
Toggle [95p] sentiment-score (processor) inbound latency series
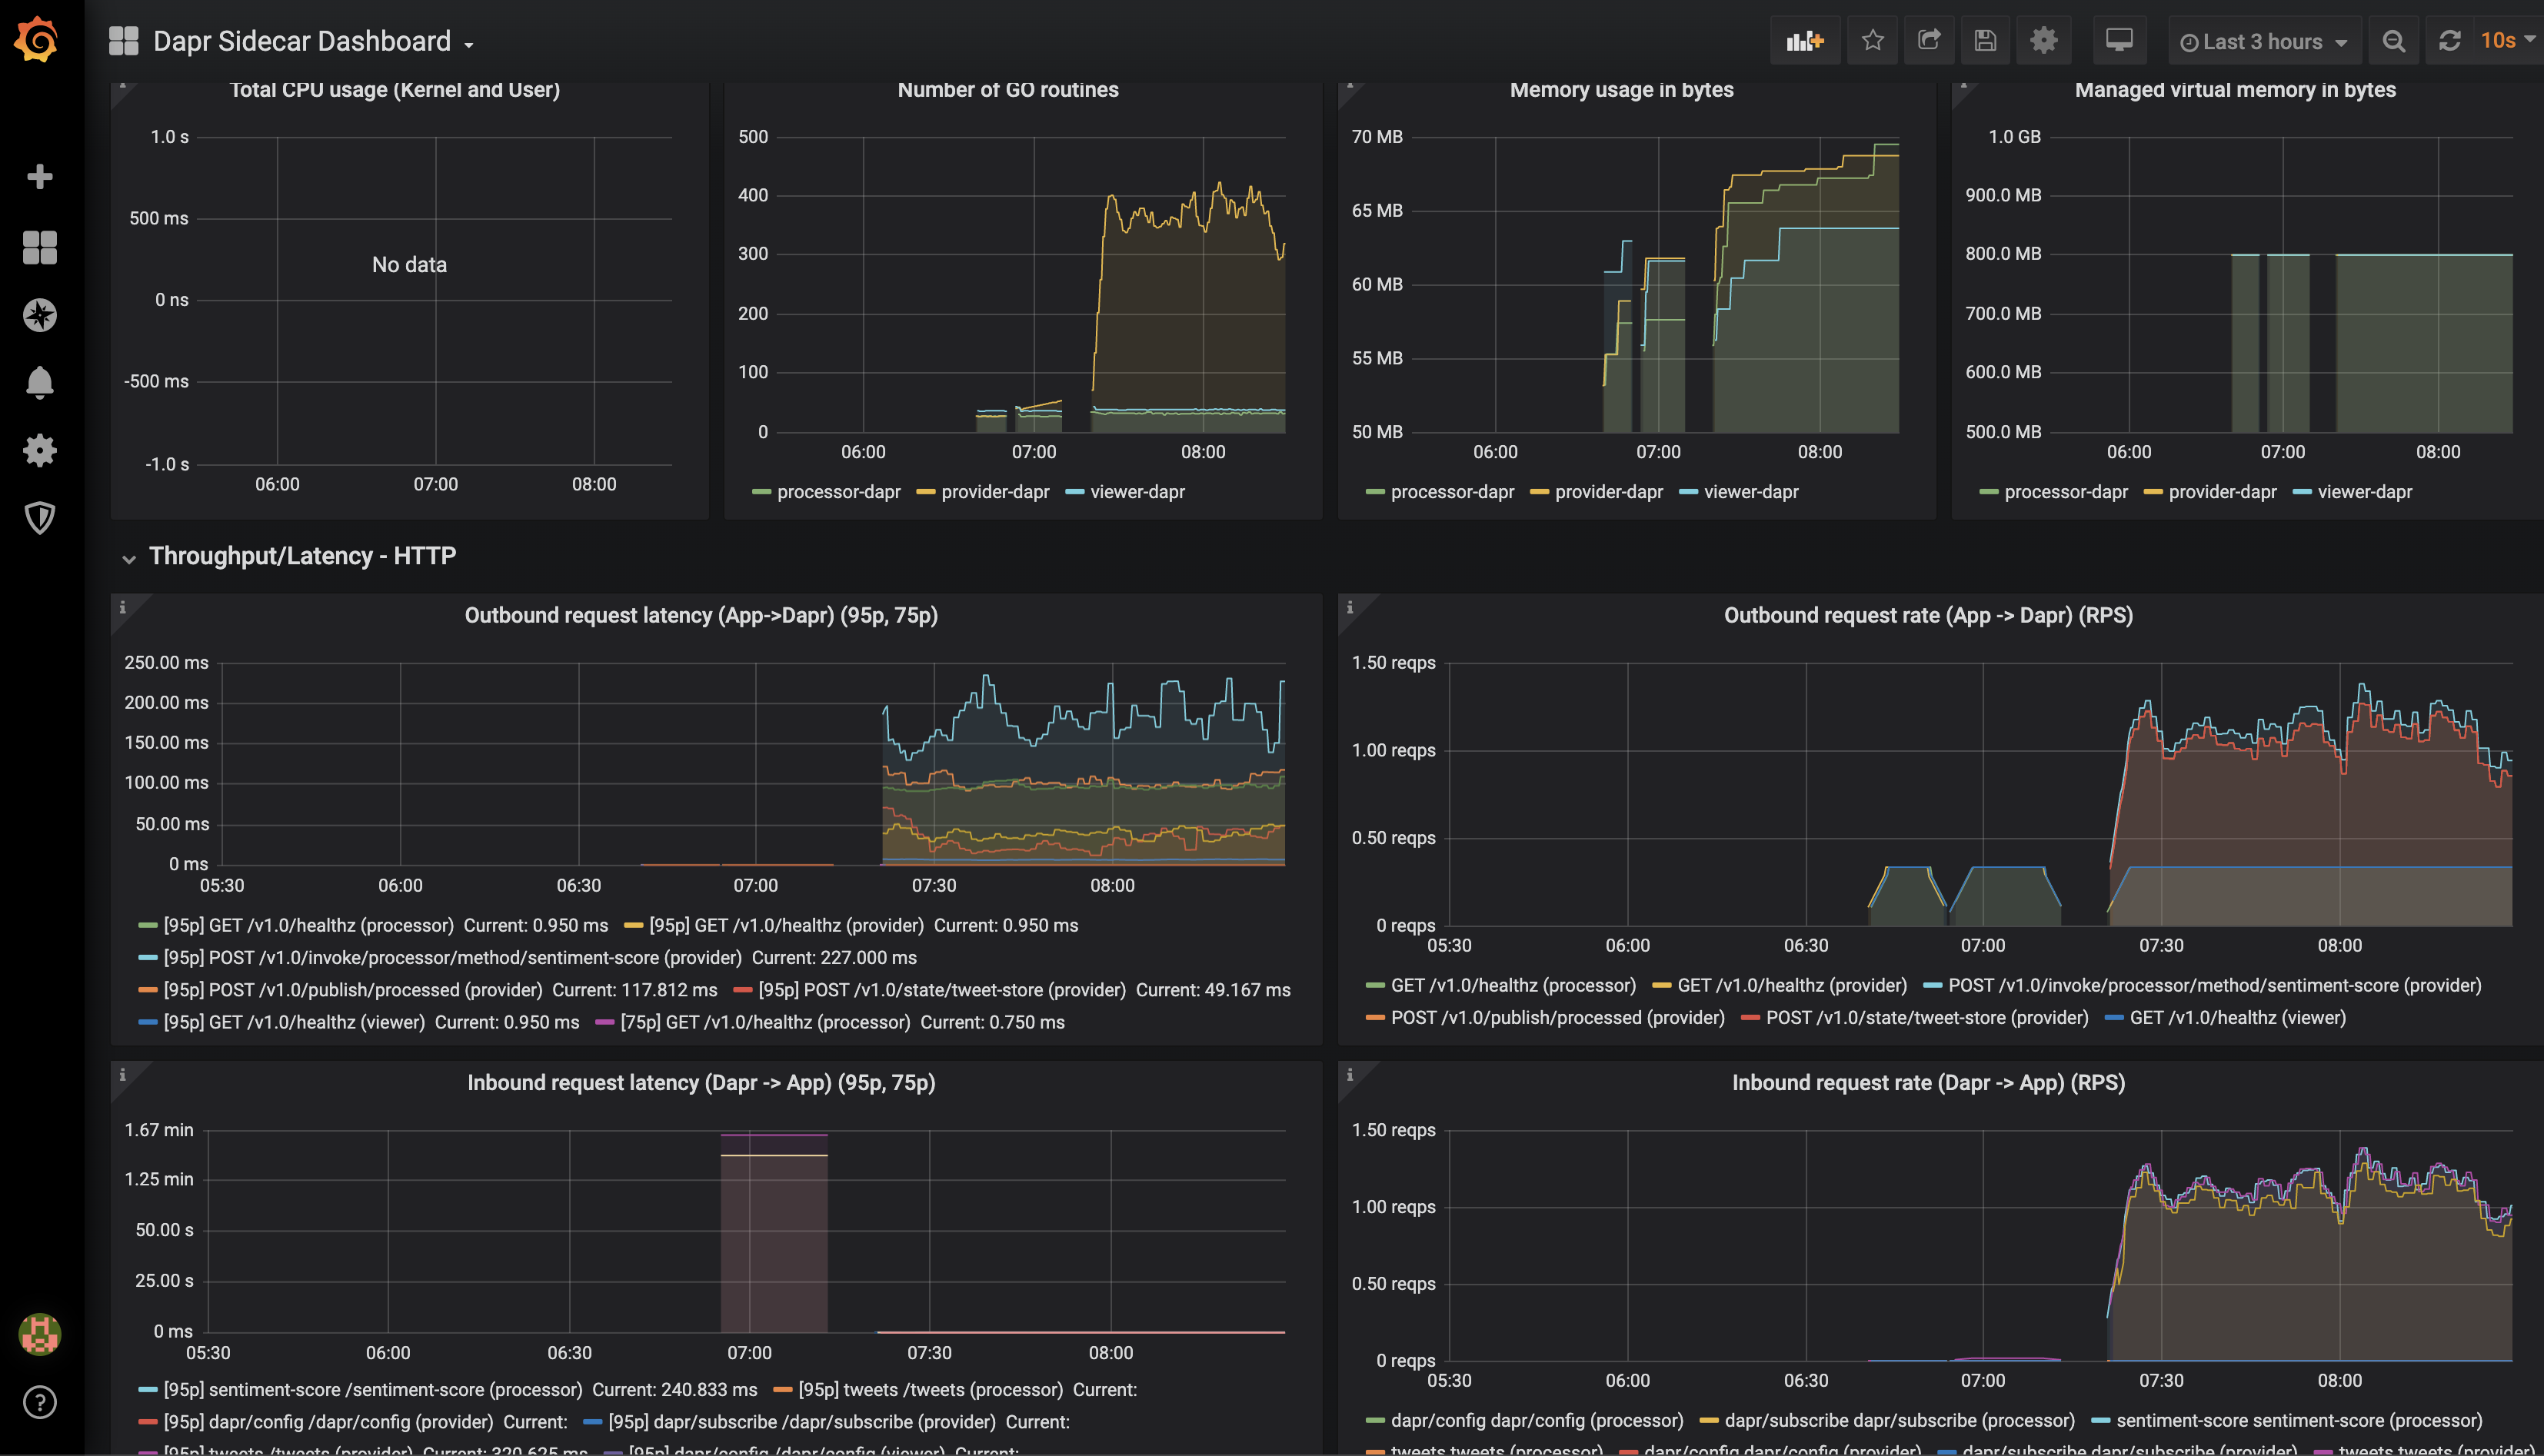click(372, 1390)
